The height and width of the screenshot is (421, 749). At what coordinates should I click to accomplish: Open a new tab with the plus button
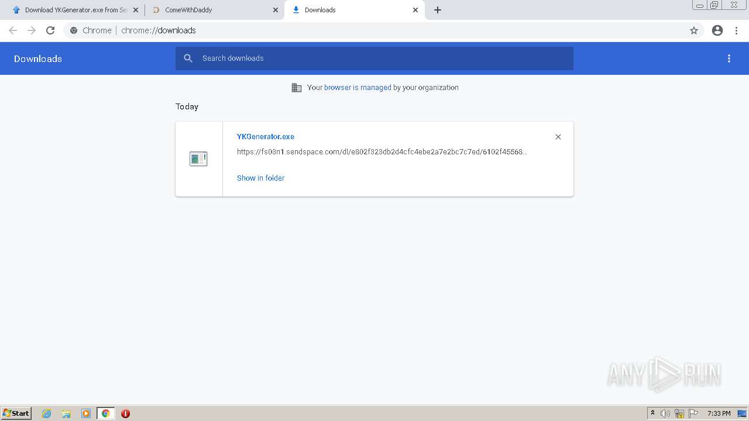click(438, 10)
